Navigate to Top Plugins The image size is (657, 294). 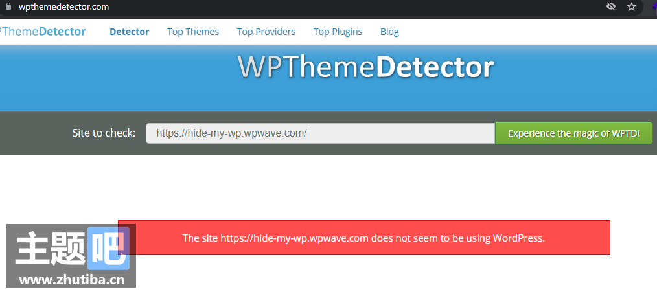(338, 32)
